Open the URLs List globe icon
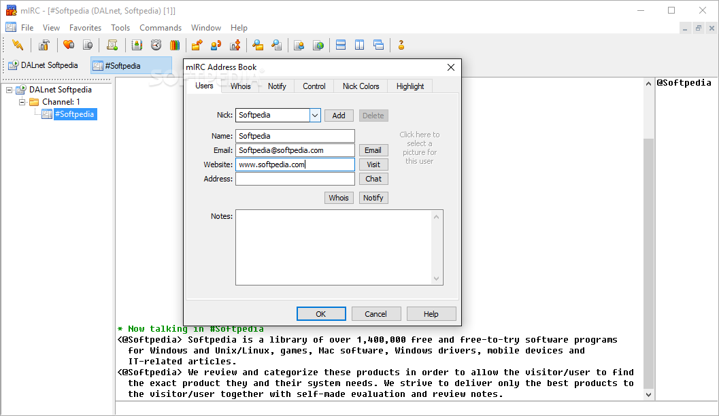Viewport: 719px width, 416px height. tap(318, 45)
